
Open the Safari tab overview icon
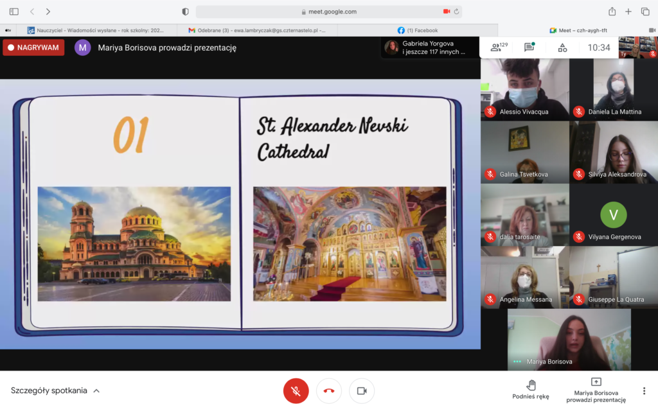pyautogui.click(x=645, y=12)
